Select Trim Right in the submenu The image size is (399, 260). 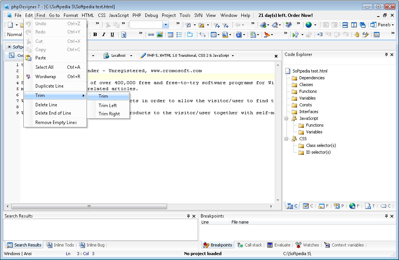(x=108, y=114)
